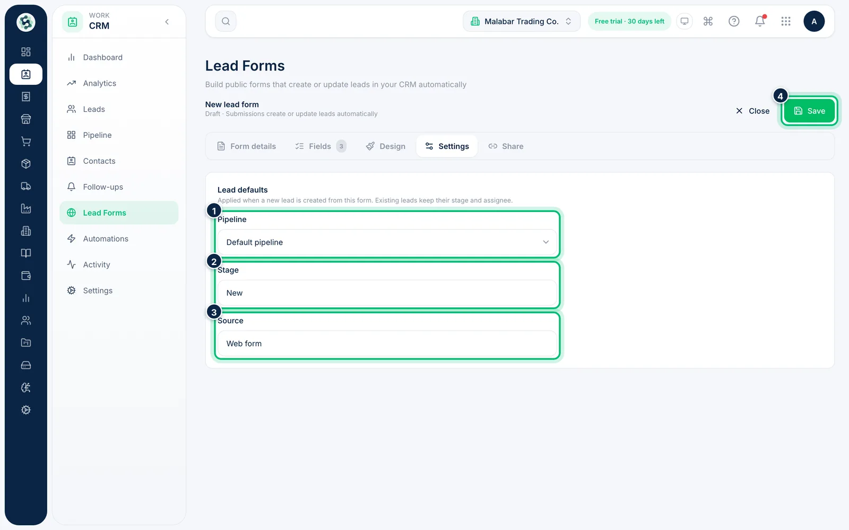The image size is (849, 530).
Task: Click the search magnifier icon
Action: (226, 21)
